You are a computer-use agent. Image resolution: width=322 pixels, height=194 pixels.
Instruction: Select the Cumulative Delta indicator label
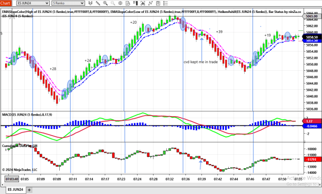(20, 145)
